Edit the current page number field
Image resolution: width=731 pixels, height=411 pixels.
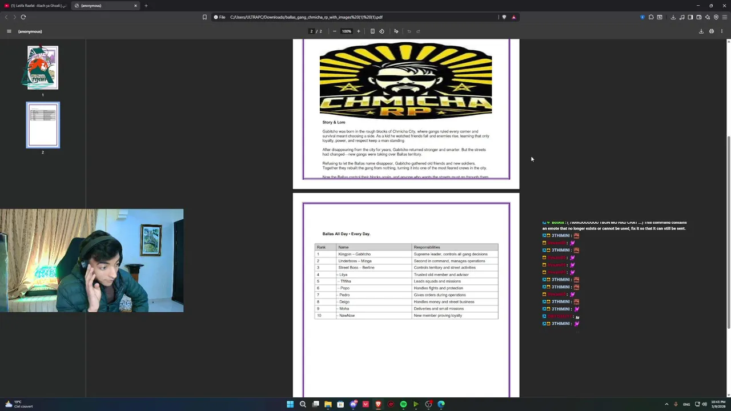(311, 31)
